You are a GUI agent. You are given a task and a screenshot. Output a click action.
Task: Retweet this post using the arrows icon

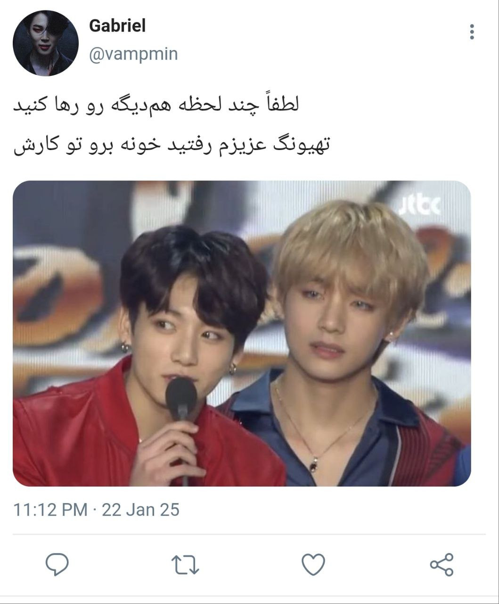(185, 565)
